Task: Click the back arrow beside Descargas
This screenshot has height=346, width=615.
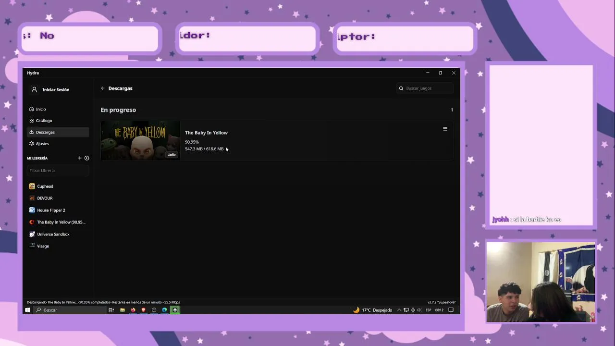Action: [103, 88]
